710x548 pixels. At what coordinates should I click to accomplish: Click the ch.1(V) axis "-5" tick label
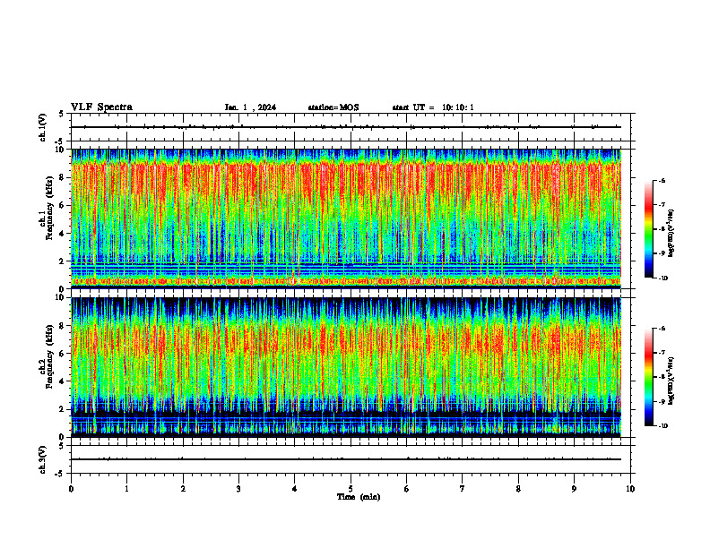[61, 142]
